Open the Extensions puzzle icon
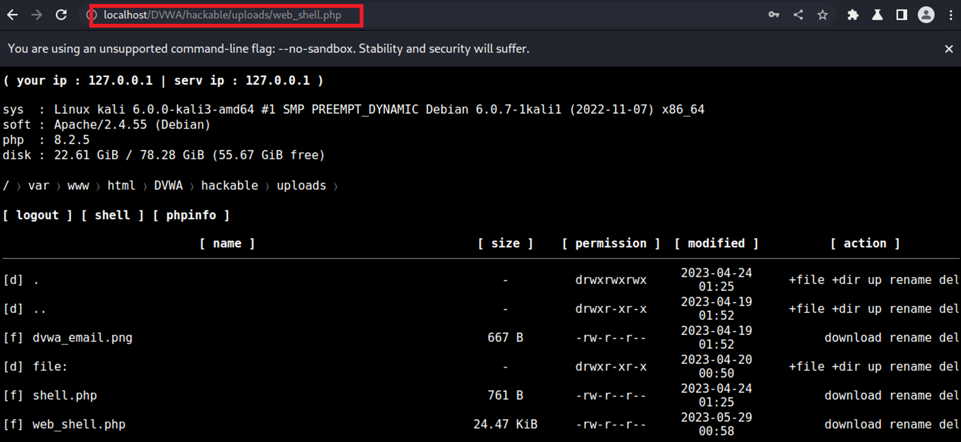The height and width of the screenshot is (442, 961). (853, 15)
